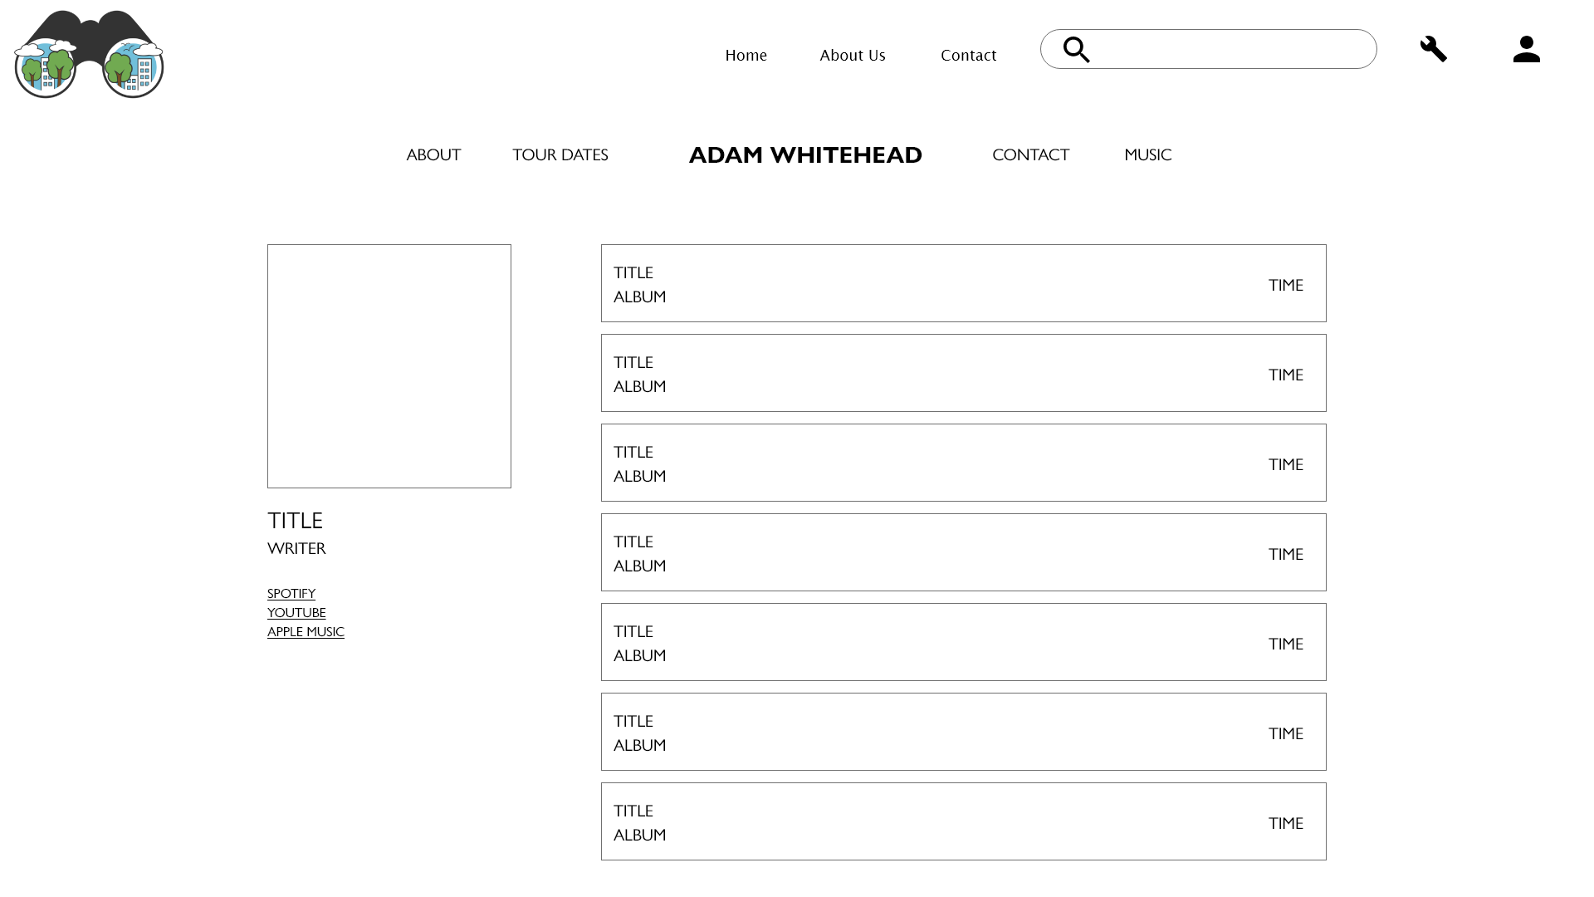Open the YOUTUBE link

[x=296, y=612]
